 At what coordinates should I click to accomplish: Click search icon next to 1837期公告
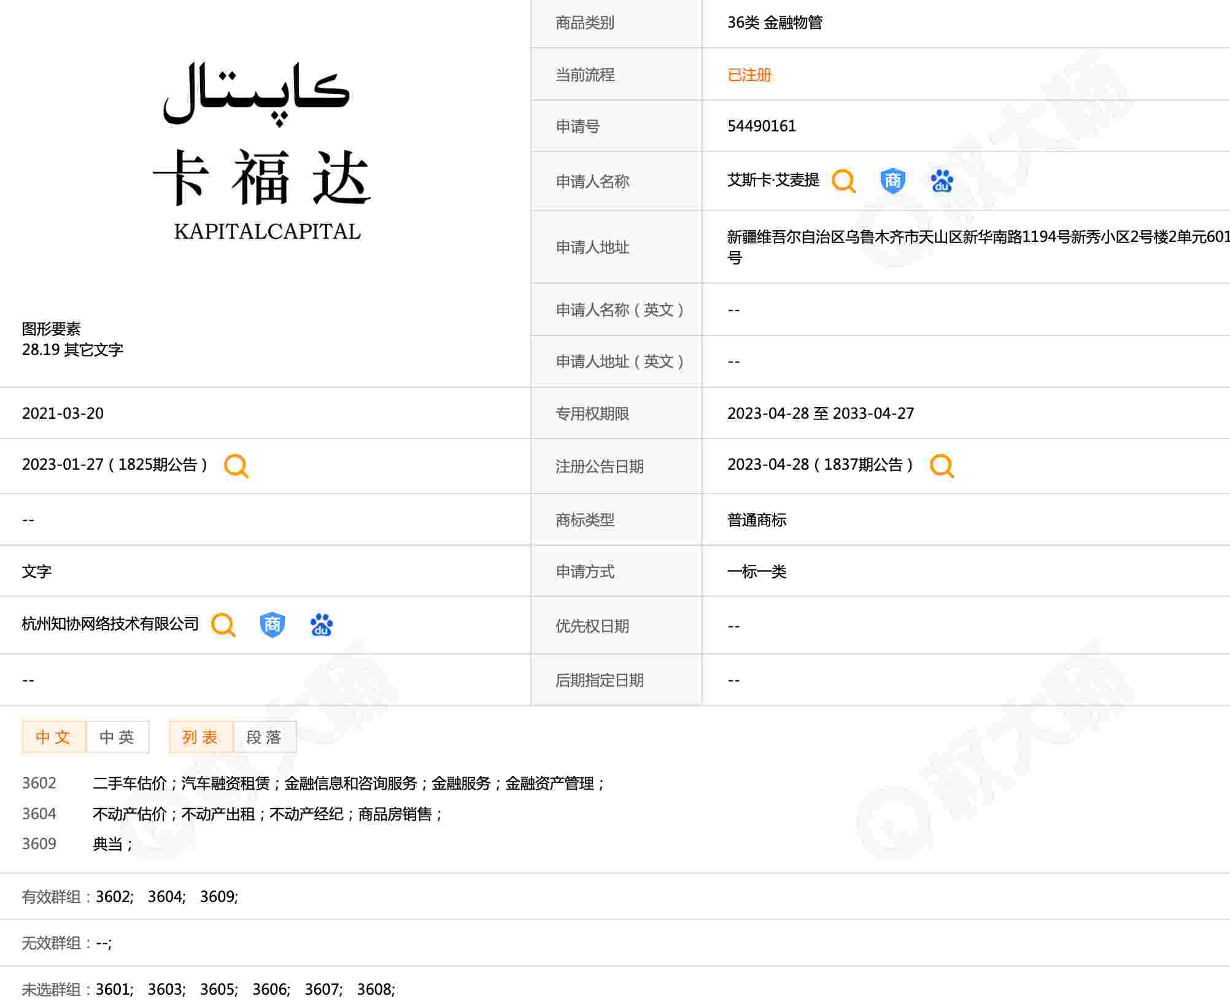pos(942,466)
